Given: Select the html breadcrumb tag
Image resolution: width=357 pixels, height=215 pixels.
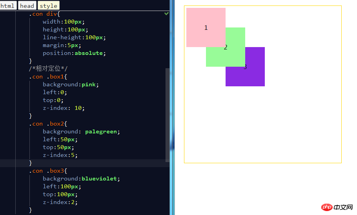Looking at the screenshot, I should coord(8,6).
